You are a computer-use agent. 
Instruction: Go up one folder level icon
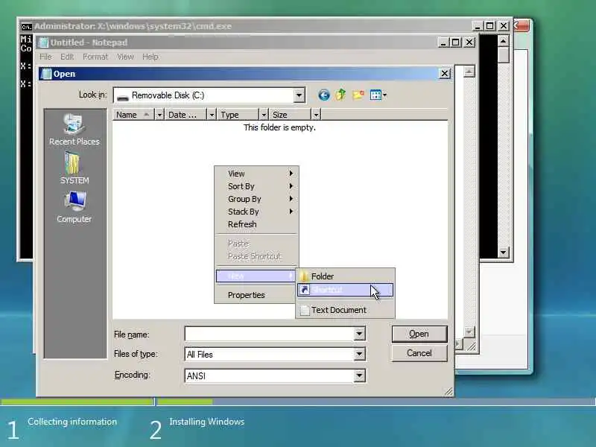click(340, 95)
